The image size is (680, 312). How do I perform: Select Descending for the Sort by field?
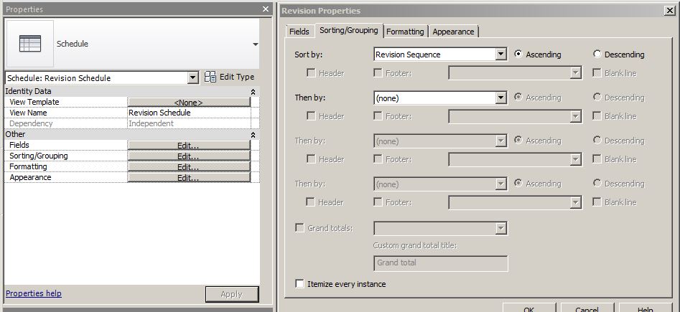[x=597, y=55]
